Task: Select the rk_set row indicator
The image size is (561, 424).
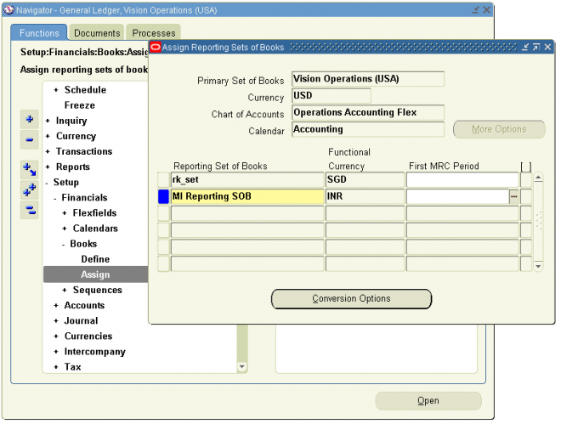Action: (163, 180)
